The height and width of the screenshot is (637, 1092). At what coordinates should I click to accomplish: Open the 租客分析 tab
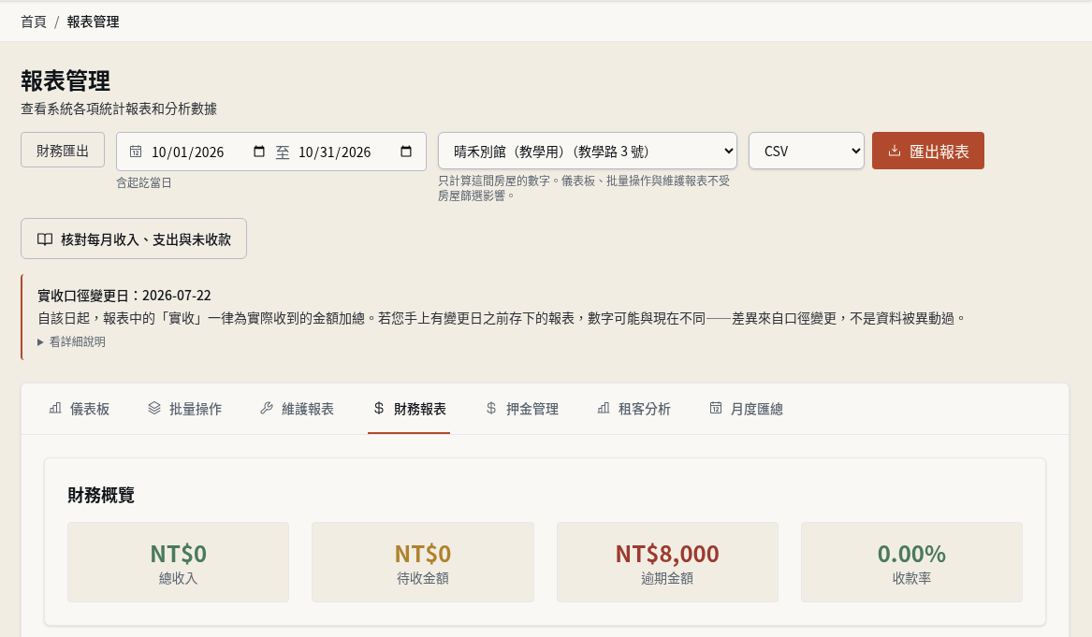(633, 410)
